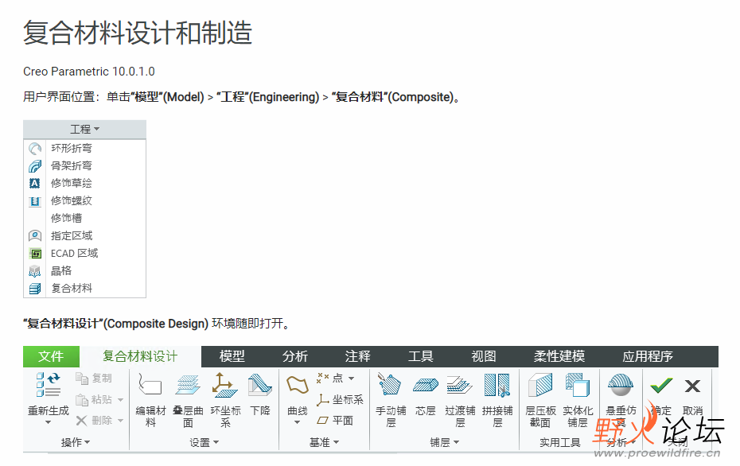Click the 层压板截面 laminate section icon

click(540, 385)
